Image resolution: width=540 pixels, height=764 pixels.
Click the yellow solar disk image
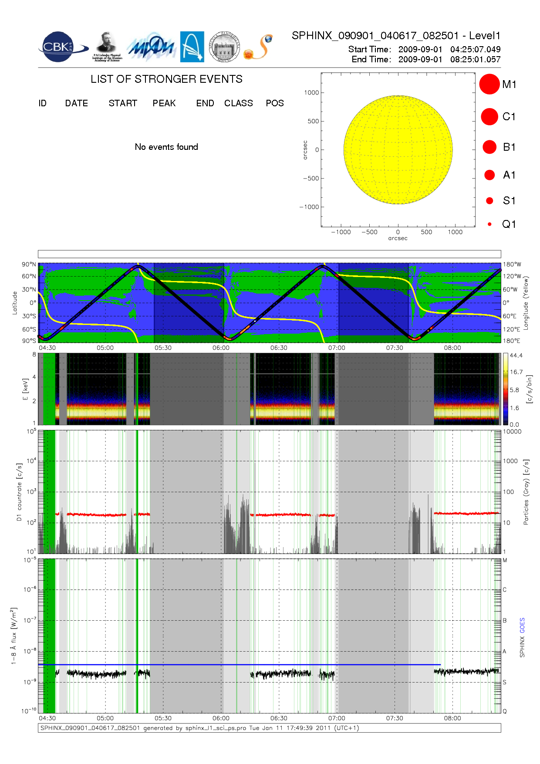point(398,149)
